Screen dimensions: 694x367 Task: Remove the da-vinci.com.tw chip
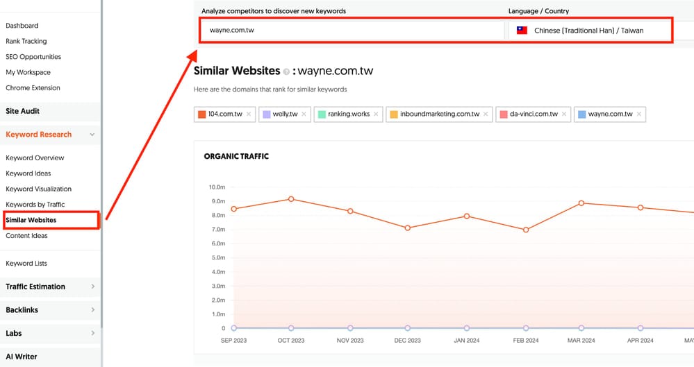pos(564,114)
